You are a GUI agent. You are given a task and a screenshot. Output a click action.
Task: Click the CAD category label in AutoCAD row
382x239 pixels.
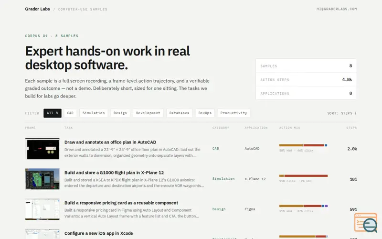[216, 149]
